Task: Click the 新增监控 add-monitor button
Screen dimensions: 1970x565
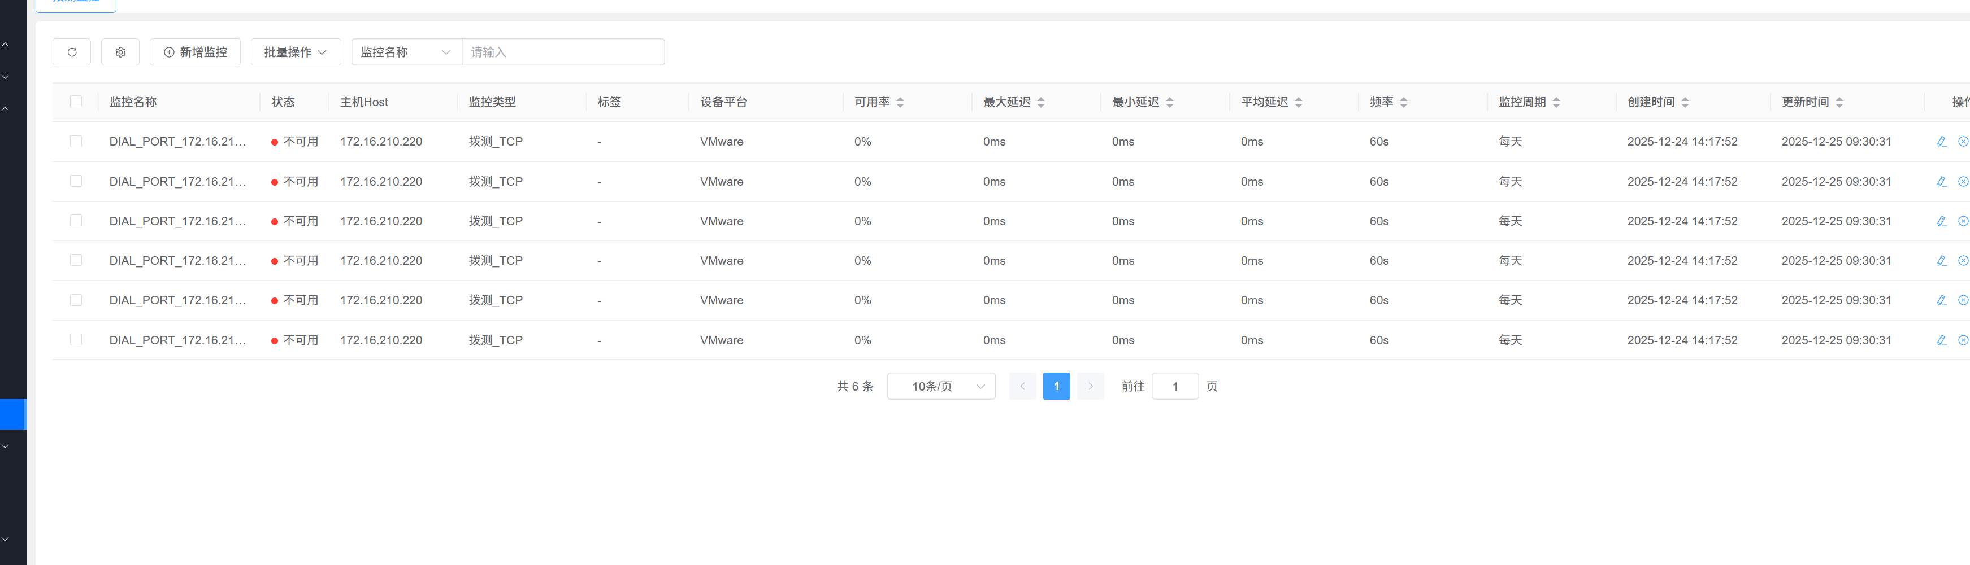Action: click(x=195, y=52)
